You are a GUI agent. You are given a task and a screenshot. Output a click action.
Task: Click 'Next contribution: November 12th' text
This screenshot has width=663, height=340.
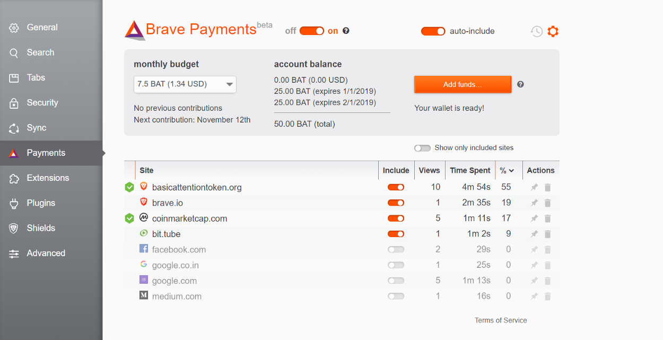click(x=192, y=120)
